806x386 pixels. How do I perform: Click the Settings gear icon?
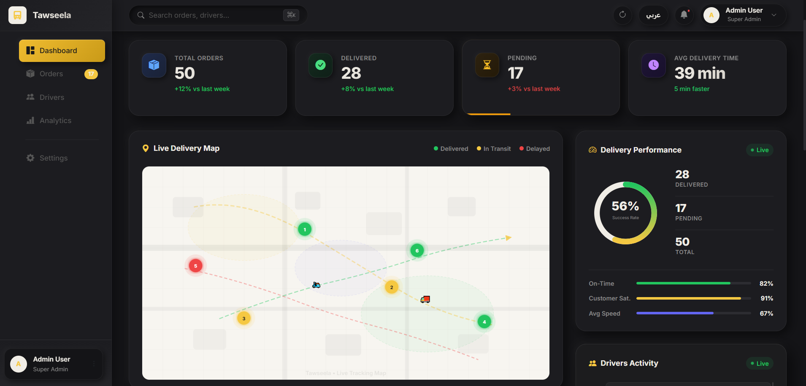click(x=30, y=158)
